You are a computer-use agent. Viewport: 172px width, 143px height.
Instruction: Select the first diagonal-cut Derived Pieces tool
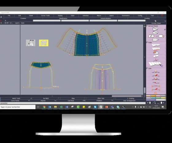pyautogui.click(x=155, y=29)
